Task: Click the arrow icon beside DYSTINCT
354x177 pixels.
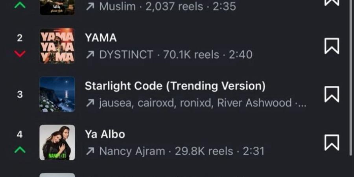Action: (x=90, y=55)
